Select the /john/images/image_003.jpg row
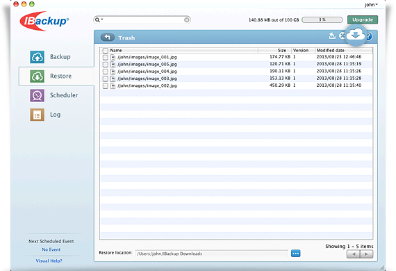 pyautogui.click(x=236, y=79)
